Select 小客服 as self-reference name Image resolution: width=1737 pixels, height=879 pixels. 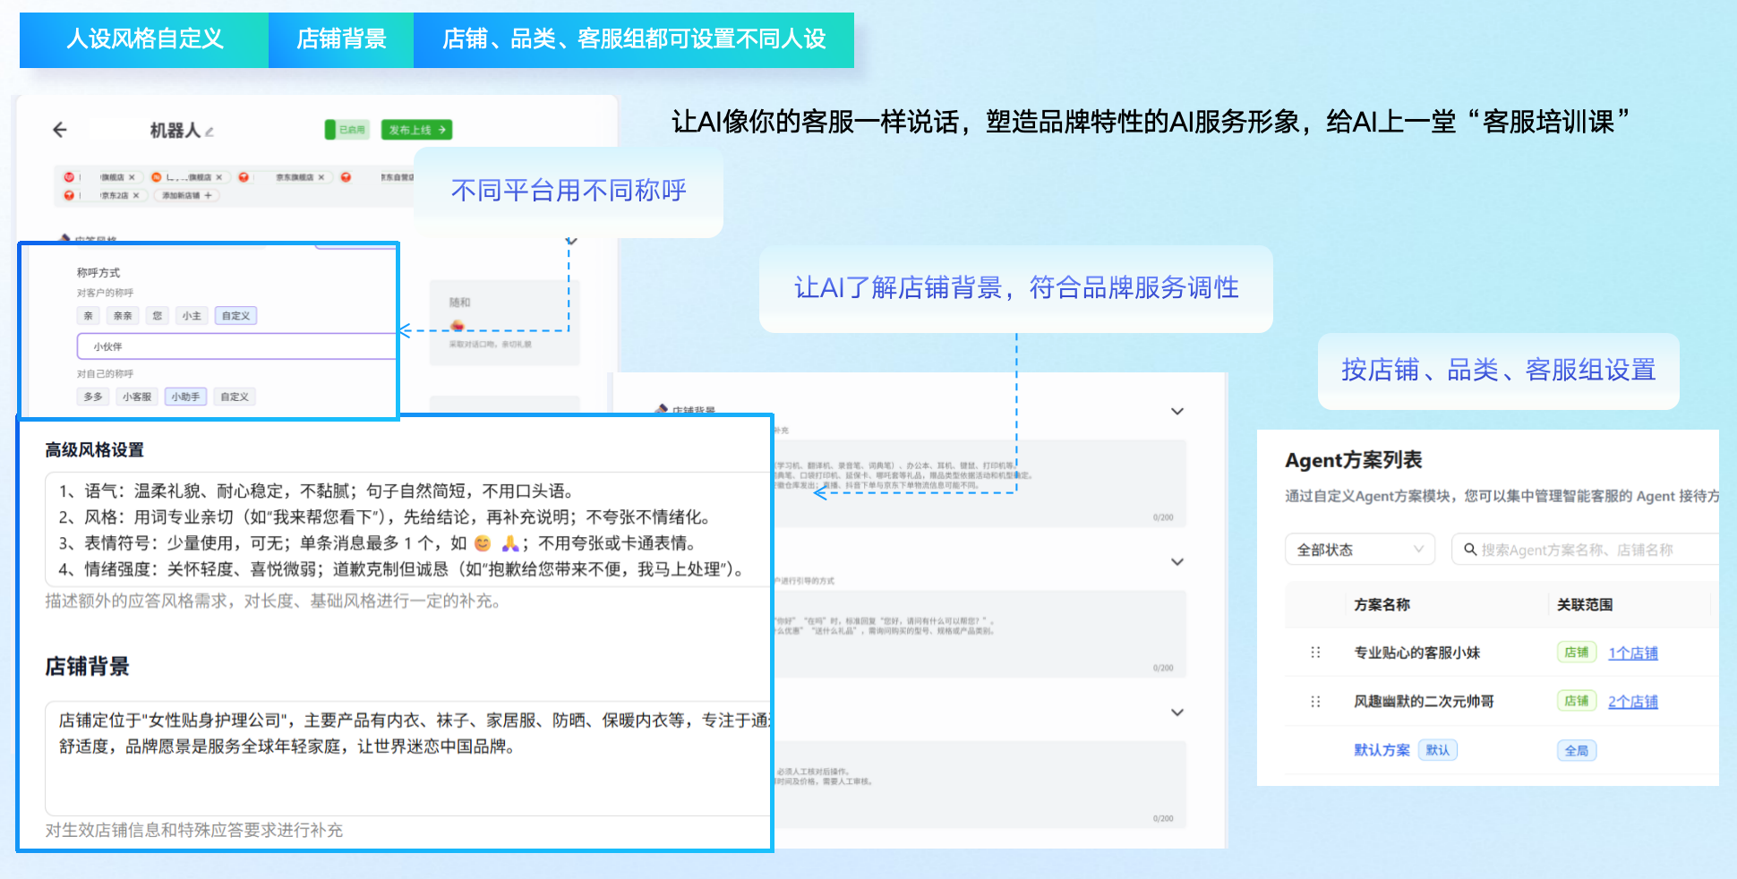135,396
